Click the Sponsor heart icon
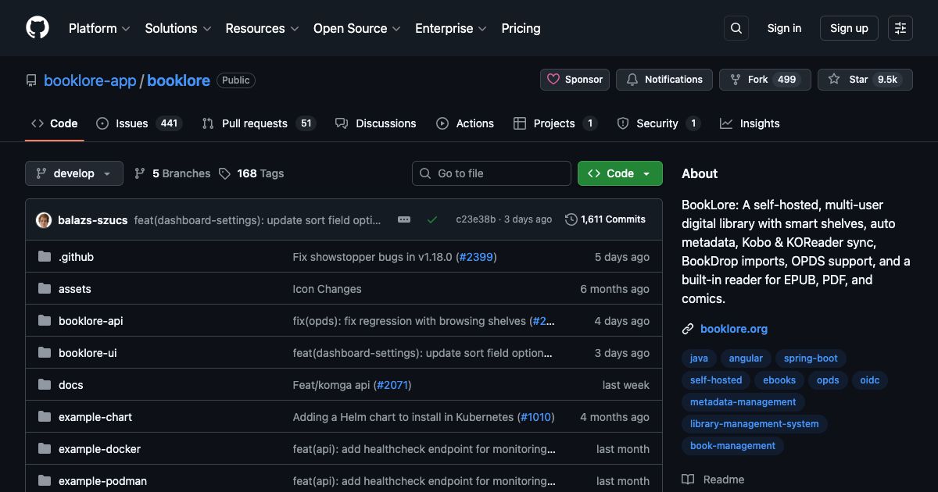This screenshot has height=492, width=938. [x=554, y=79]
